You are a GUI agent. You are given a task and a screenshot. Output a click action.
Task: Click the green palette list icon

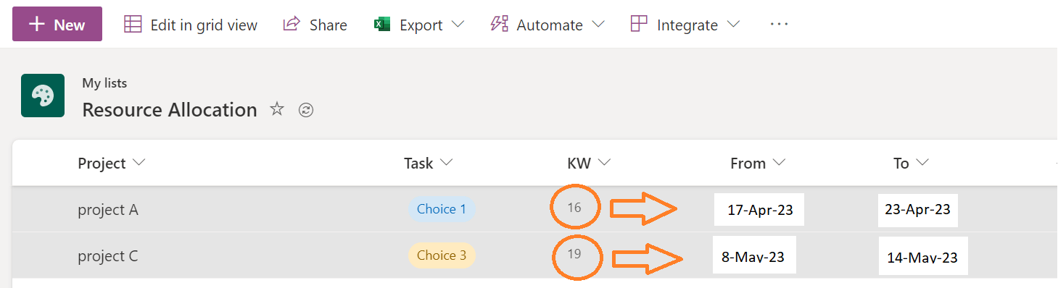(43, 96)
